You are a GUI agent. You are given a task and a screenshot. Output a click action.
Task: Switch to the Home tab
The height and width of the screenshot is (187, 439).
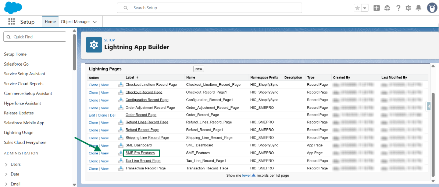pyautogui.click(x=50, y=22)
